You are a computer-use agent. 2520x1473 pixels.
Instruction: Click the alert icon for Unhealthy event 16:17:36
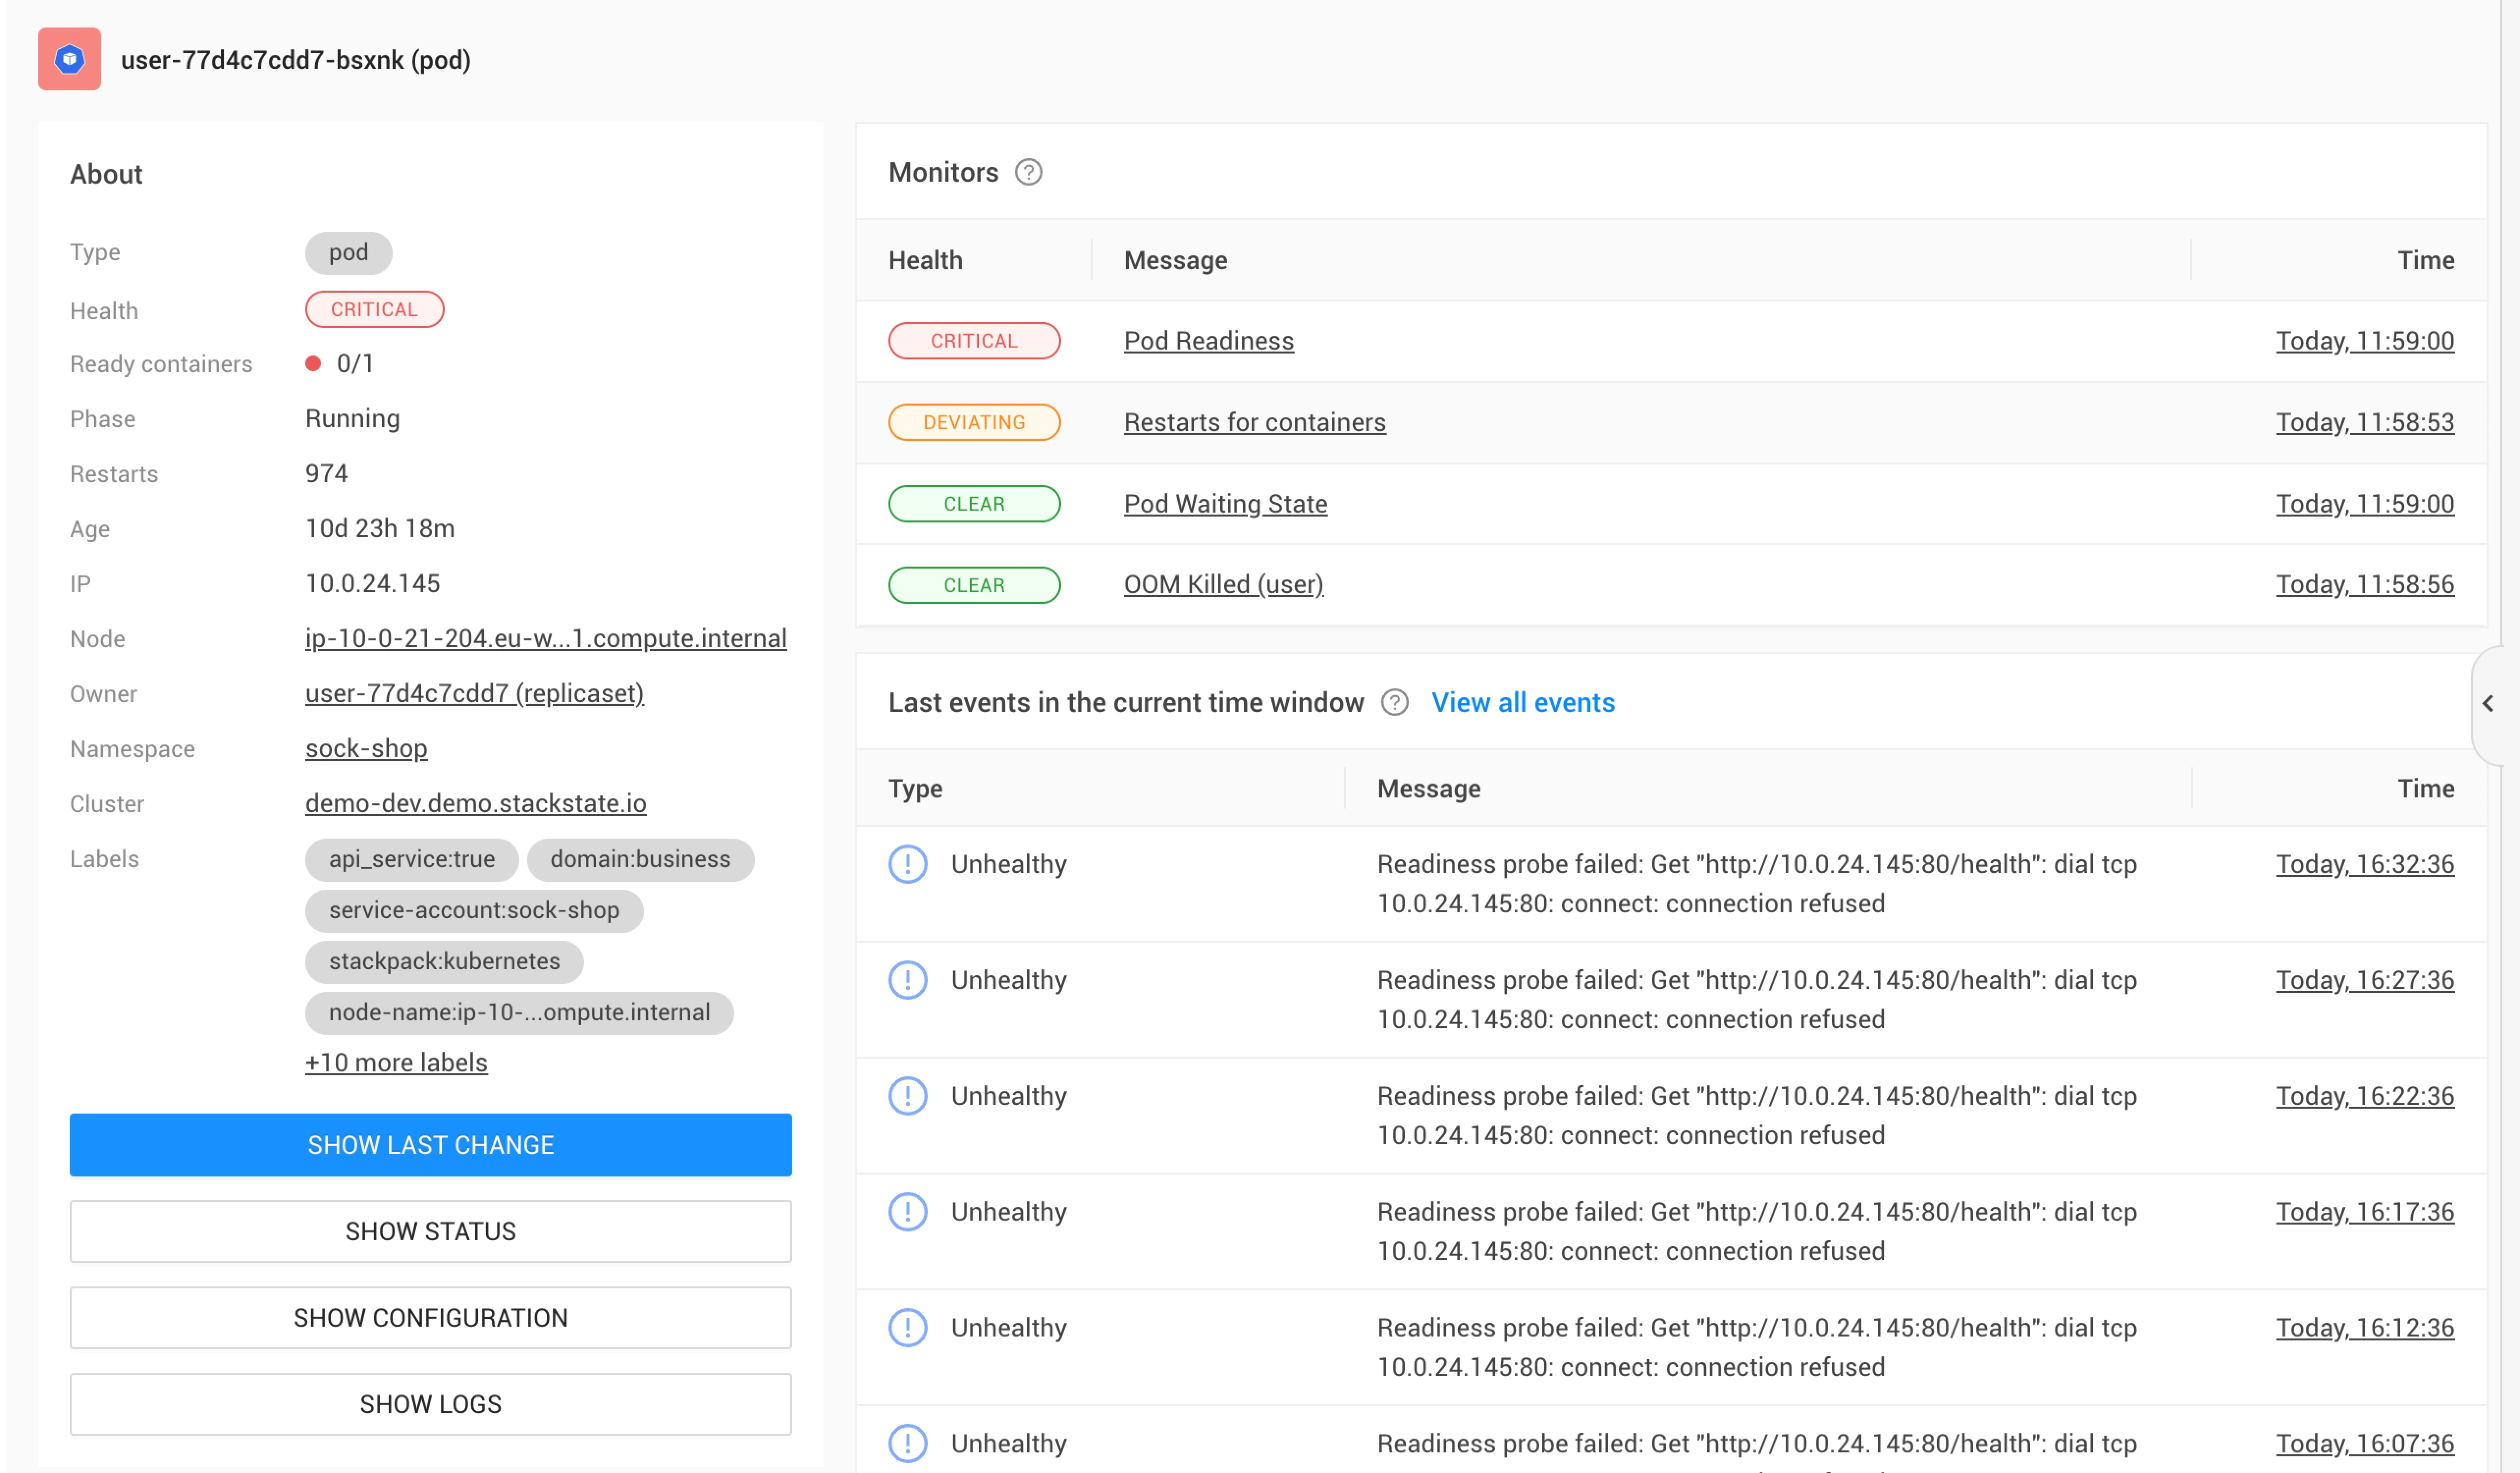(x=907, y=1212)
